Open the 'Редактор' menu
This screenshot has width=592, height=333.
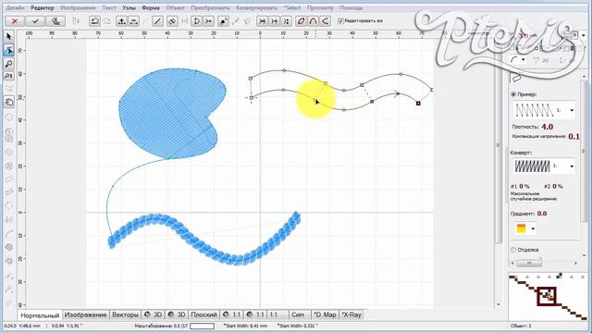(x=43, y=7)
